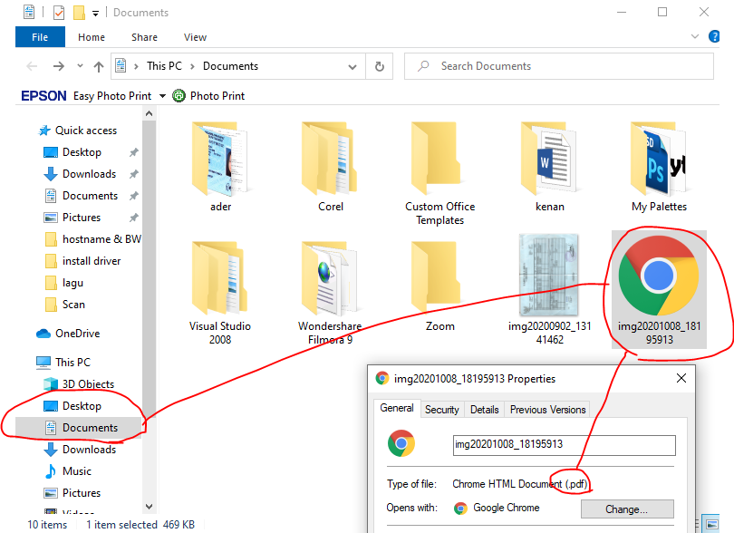Open the kenan folder
Viewport: 734px width, 533px height.
click(x=549, y=166)
